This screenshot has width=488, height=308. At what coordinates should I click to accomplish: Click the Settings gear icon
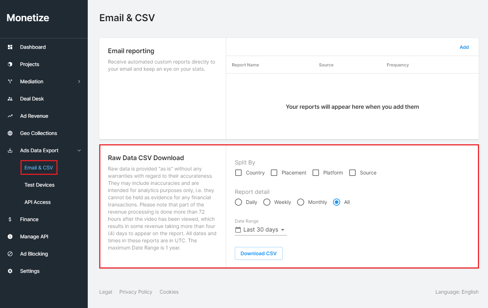10,271
